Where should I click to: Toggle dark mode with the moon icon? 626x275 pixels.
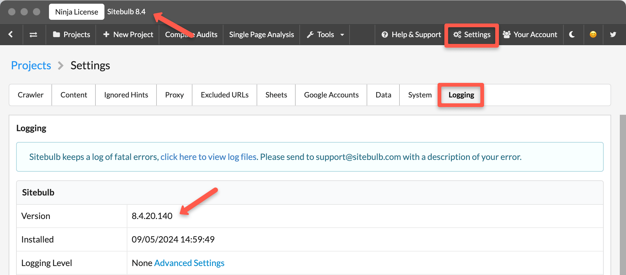coord(572,34)
